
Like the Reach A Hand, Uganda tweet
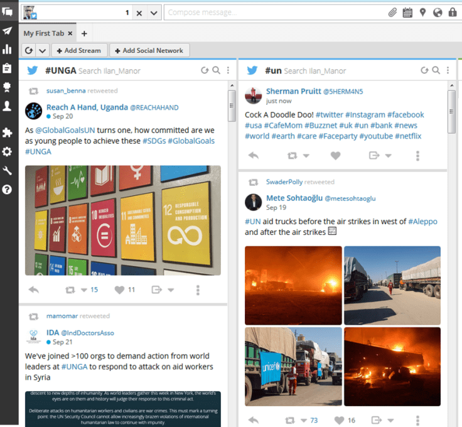(x=119, y=289)
